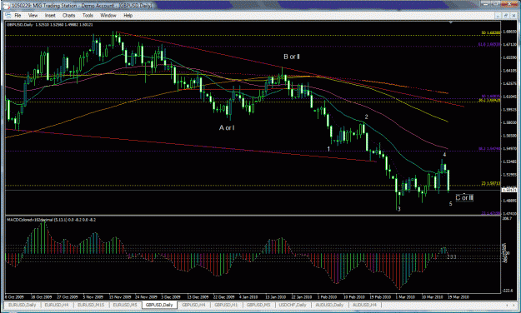Select the 'C or III' text label
This screenshot has width=521, height=313.
click(464, 198)
